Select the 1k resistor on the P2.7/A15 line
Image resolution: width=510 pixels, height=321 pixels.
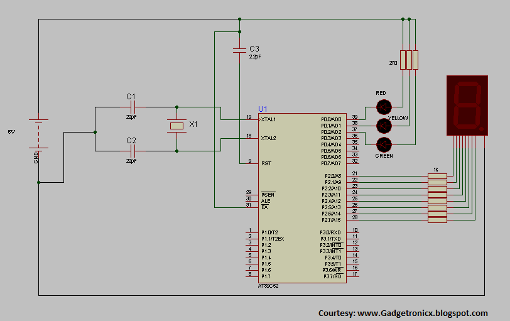coord(437,220)
